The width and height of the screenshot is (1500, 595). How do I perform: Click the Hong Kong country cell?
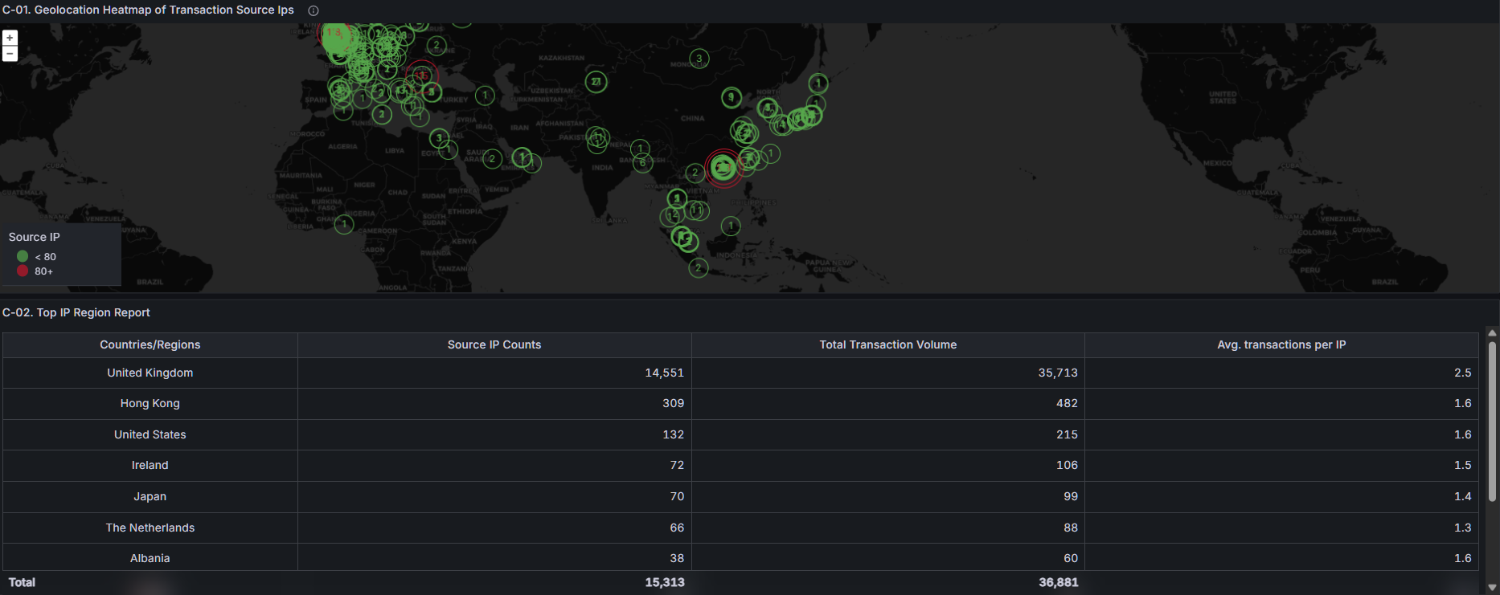point(150,403)
